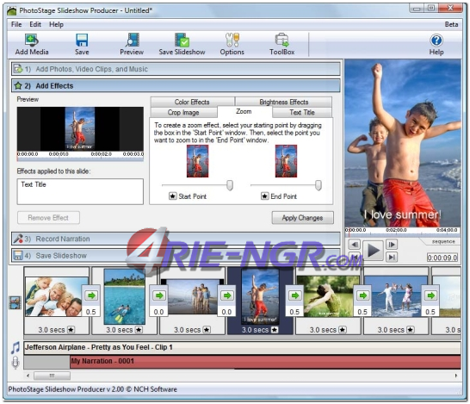Expand step 1 Add Photos, Video Clips, and Music
The height and width of the screenshot is (404, 470).
(x=176, y=69)
